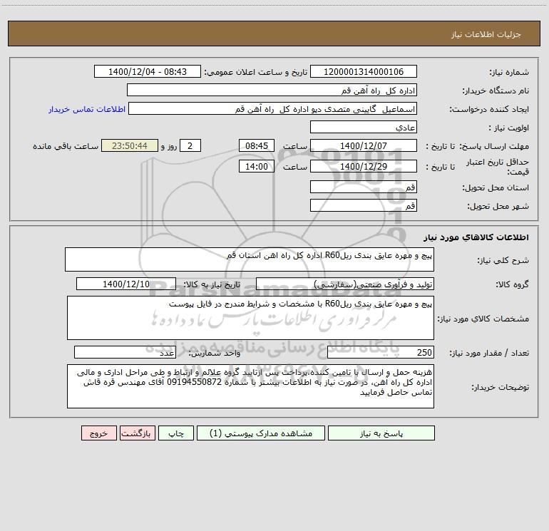Click the چاپ print button
Screen dimensions: 549x531
(176, 433)
